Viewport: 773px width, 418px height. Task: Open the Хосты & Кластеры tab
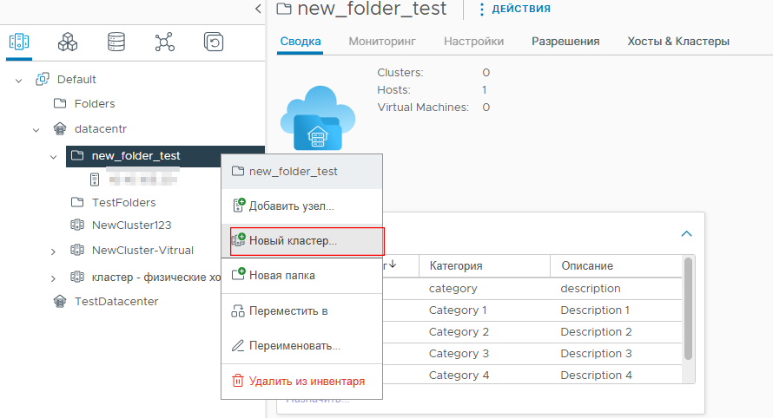click(x=678, y=42)
